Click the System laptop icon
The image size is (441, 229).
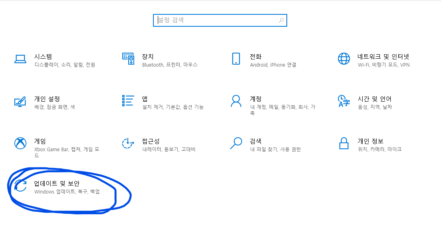[20, 59]
